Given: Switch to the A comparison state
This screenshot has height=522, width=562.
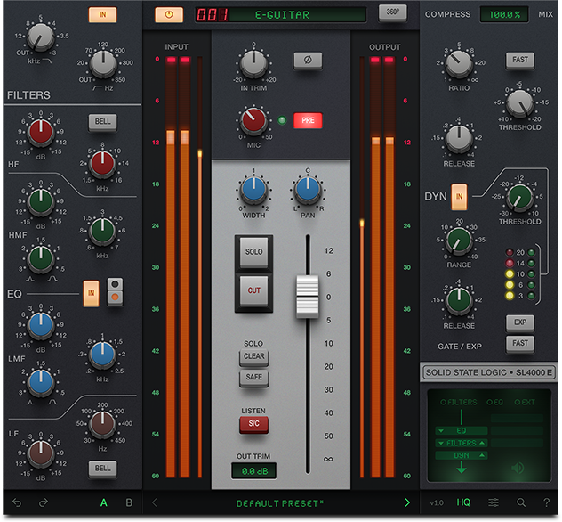Looking at the screenshot, I should [x=104, y=503].
